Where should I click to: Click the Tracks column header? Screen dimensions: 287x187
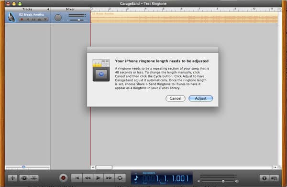tap(27, 9)
